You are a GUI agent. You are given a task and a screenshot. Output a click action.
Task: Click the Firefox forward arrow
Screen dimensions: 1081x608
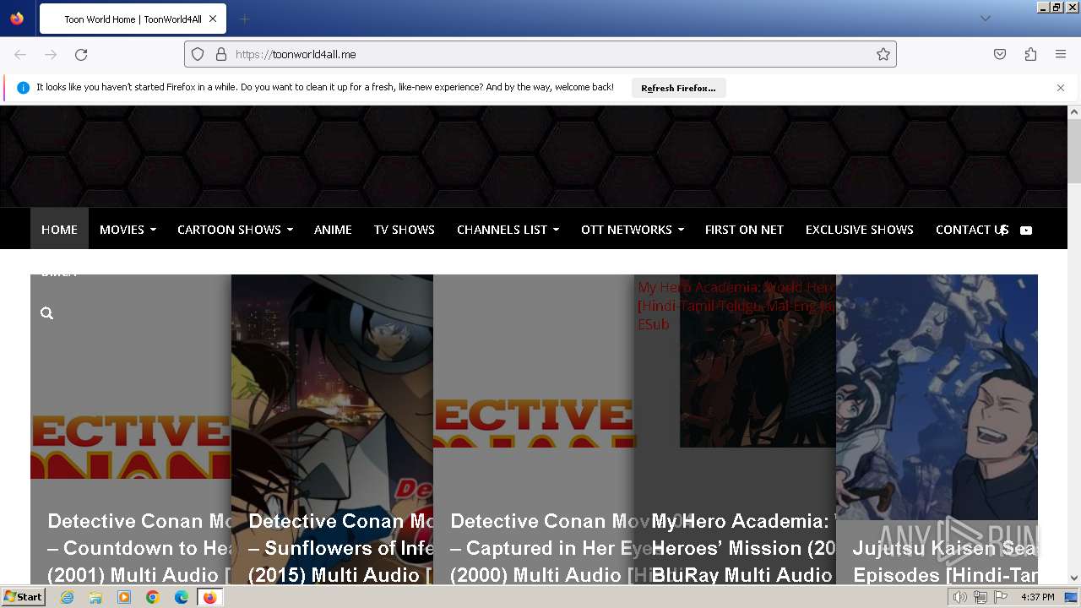coord(51,54)
